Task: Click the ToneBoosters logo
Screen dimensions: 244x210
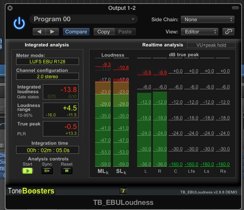Action: tap(31, 191)
